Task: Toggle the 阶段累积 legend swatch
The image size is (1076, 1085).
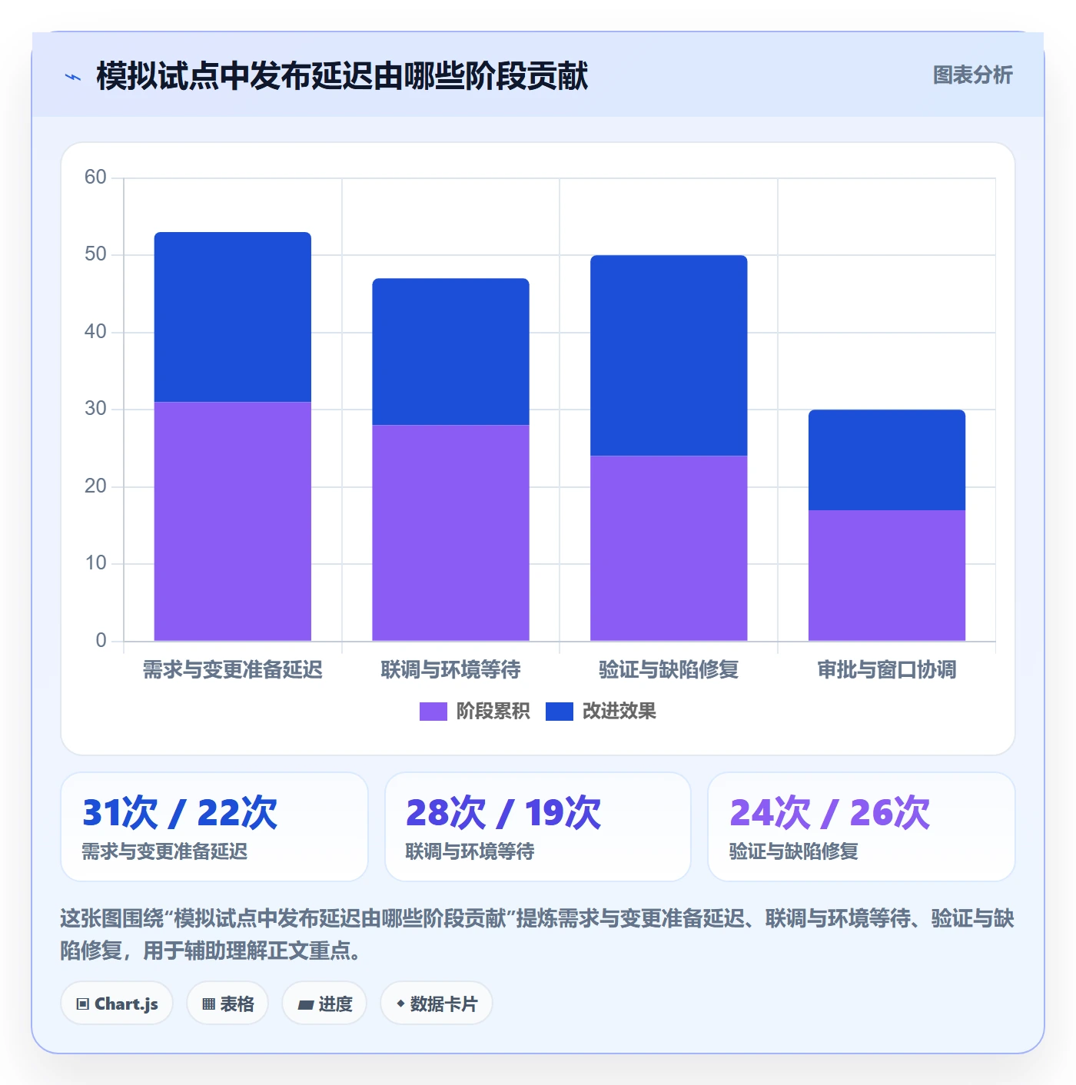Action: tap(433, 712)
